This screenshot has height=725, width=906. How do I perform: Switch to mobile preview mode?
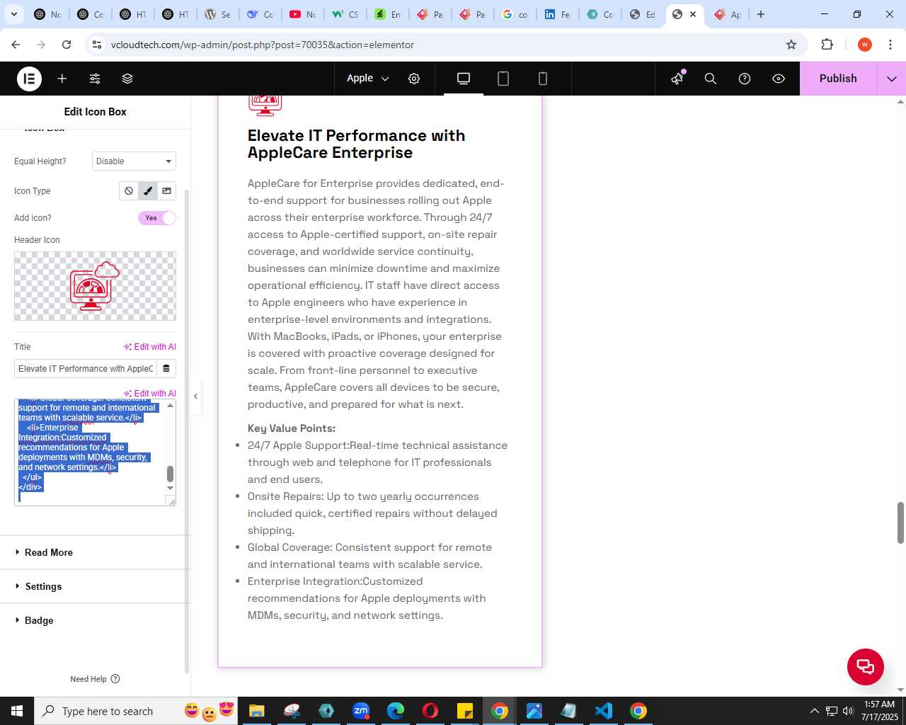(543, 79)
